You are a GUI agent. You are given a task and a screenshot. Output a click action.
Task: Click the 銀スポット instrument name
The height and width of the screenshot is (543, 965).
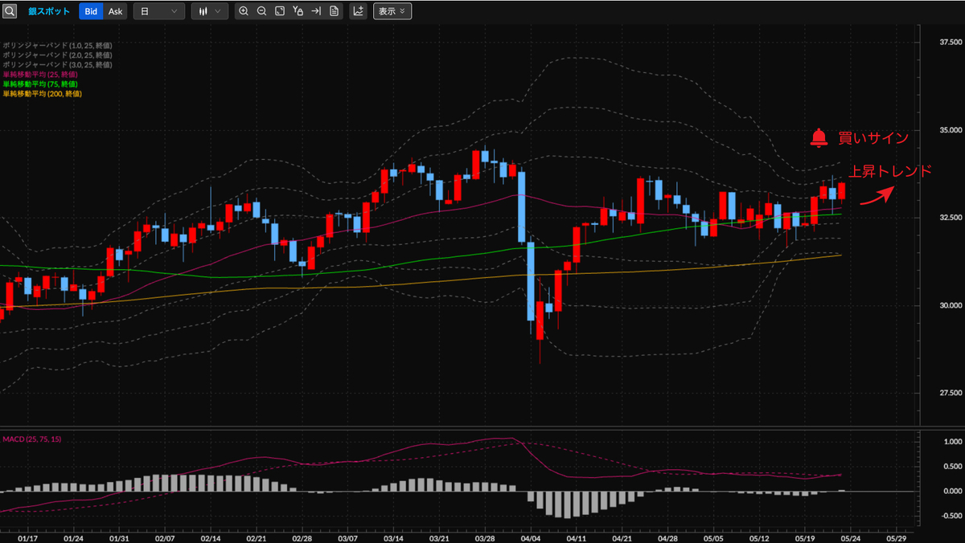tap(48, 11)
